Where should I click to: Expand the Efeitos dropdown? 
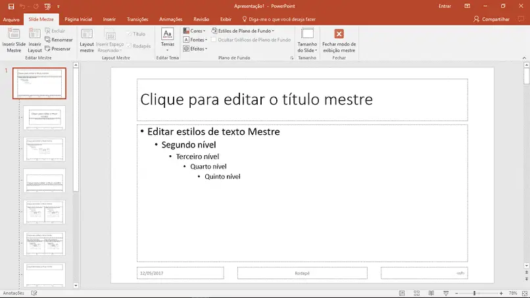tap(195, 49)
